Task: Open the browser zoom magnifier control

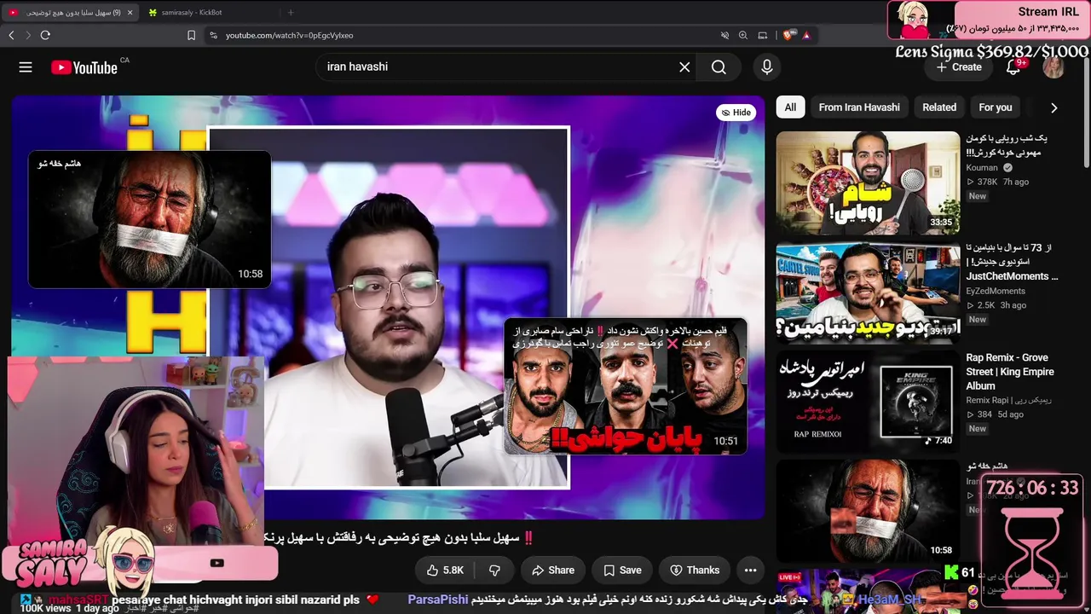Action: 743,35
